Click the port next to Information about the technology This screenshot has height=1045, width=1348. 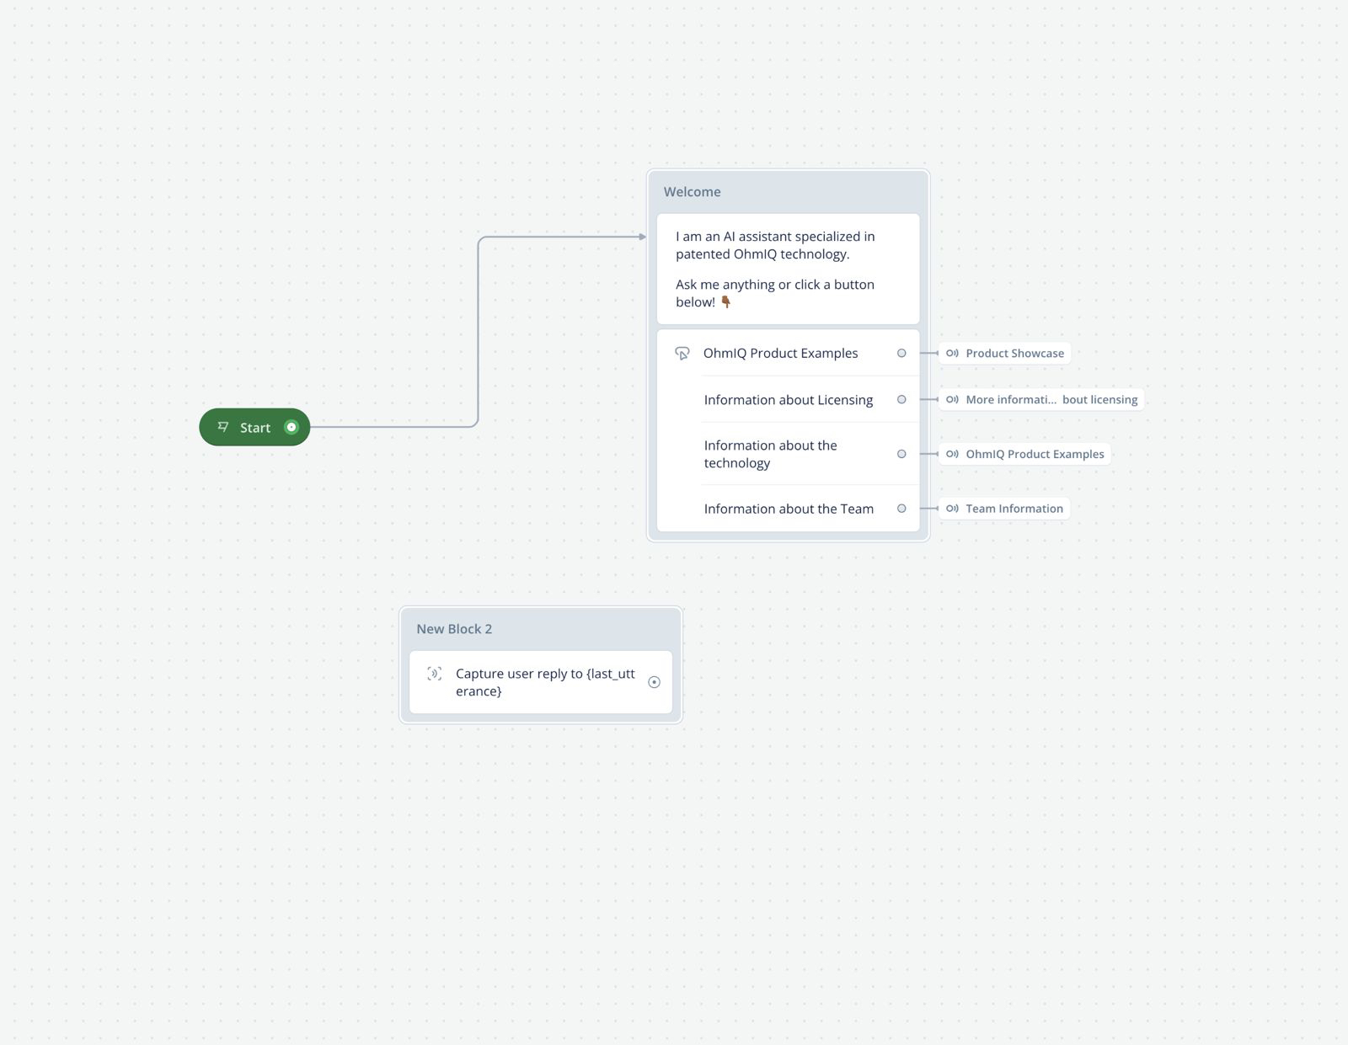tap(901, 454)
